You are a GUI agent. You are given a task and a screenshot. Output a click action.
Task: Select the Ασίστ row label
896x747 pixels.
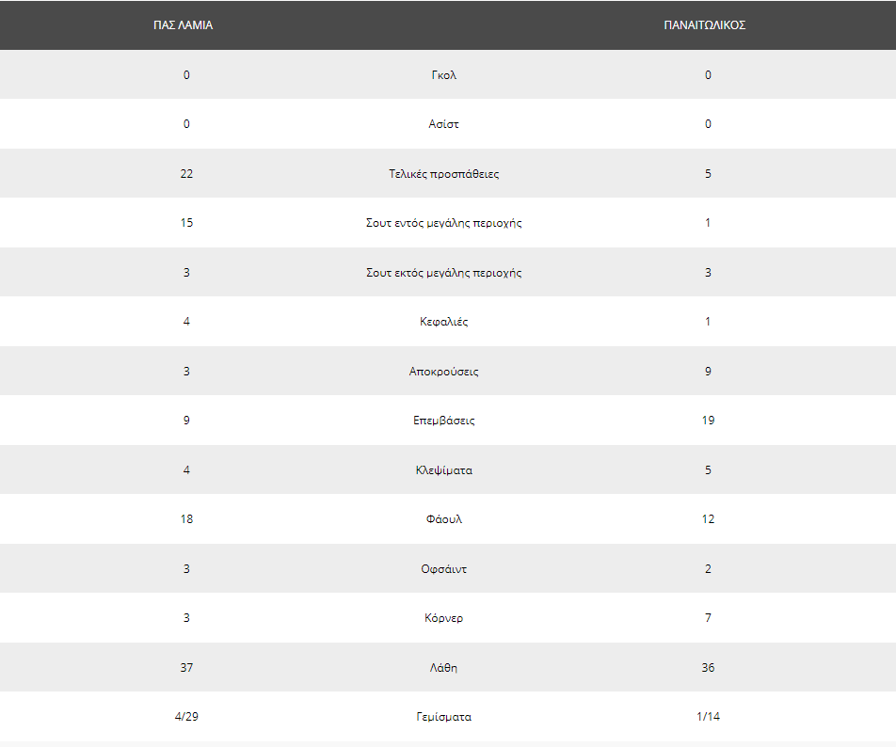tap(444, 124)
